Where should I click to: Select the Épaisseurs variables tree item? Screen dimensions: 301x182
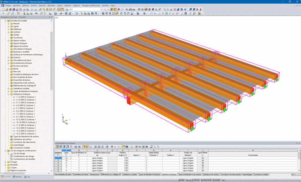(x=21, y=52)
